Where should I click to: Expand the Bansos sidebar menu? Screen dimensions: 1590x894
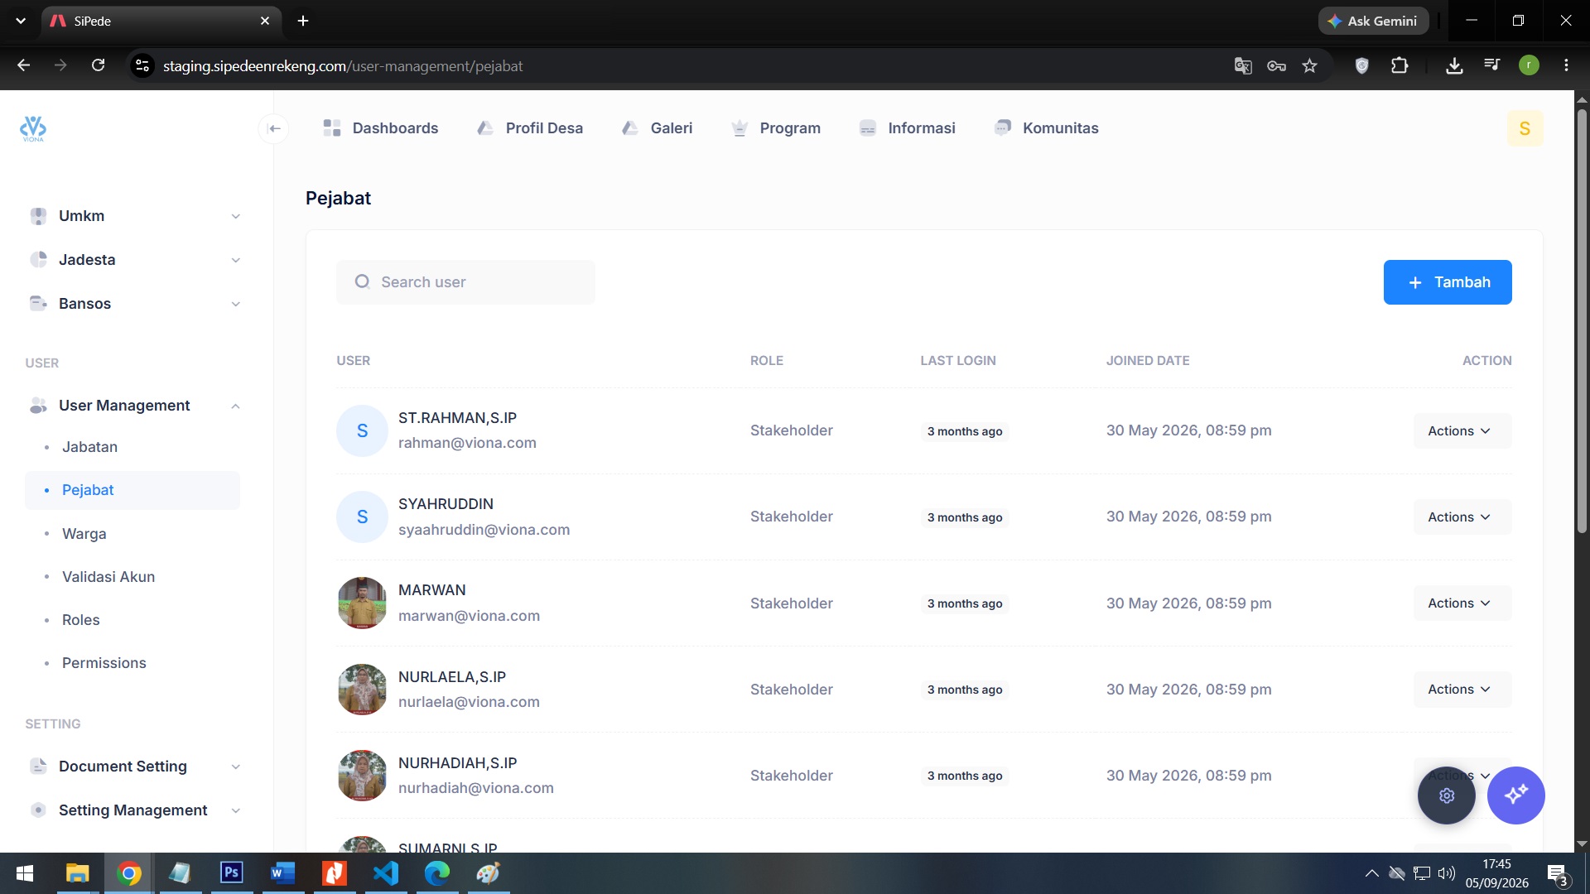tap(132, 304)
